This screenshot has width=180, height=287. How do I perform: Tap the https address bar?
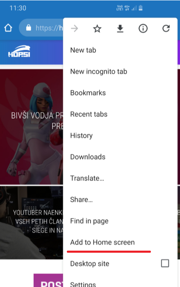point(41,28)
